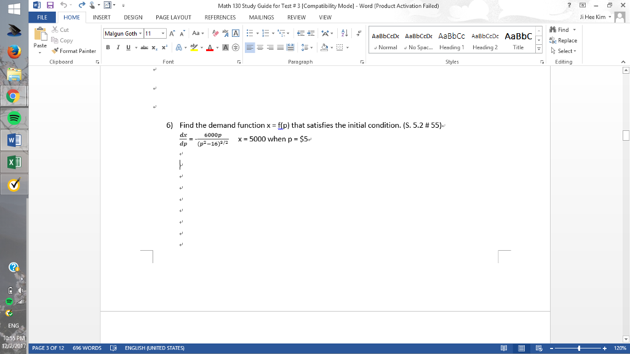Copy the selected text

pos(62,40)
